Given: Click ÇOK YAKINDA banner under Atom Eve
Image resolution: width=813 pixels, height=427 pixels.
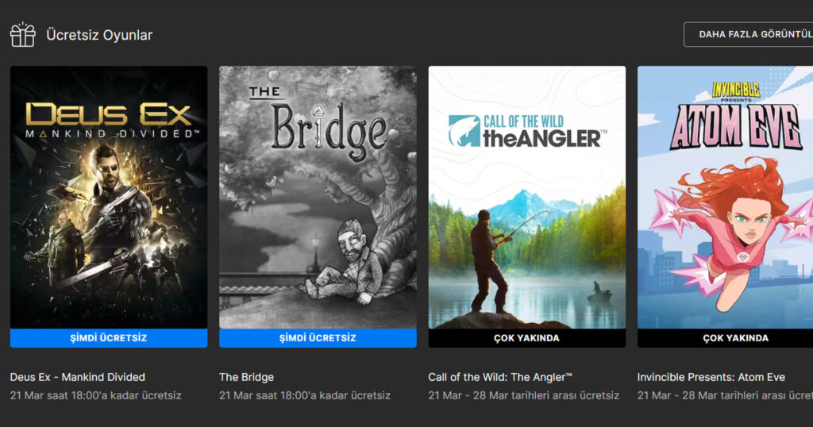Looking at the screenshot, I should pos(726,338).
